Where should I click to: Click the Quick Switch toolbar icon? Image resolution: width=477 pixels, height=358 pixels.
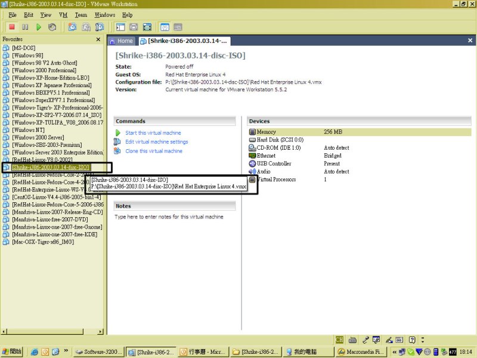tap(134, 27)
